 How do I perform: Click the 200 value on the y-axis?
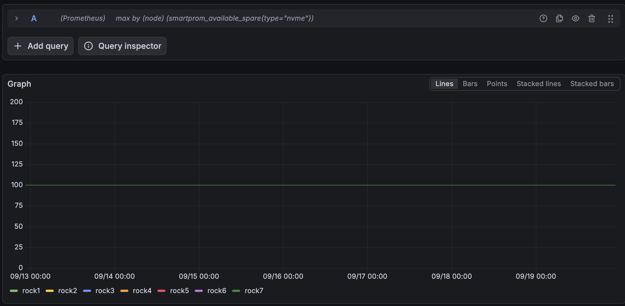(x=16, y=102)
